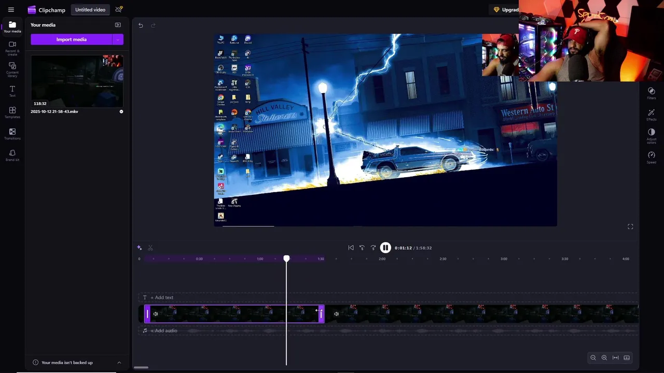
Task: Skip forward five seconds
Action: click(x=373, y=248)
